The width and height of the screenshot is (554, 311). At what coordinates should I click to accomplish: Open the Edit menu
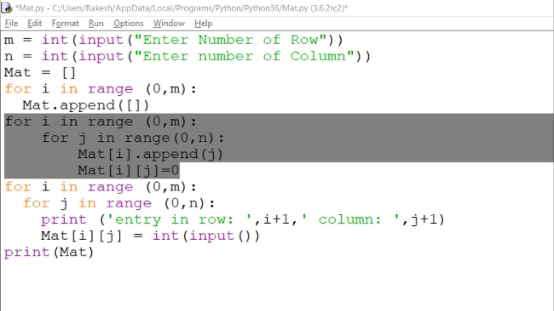34,23
